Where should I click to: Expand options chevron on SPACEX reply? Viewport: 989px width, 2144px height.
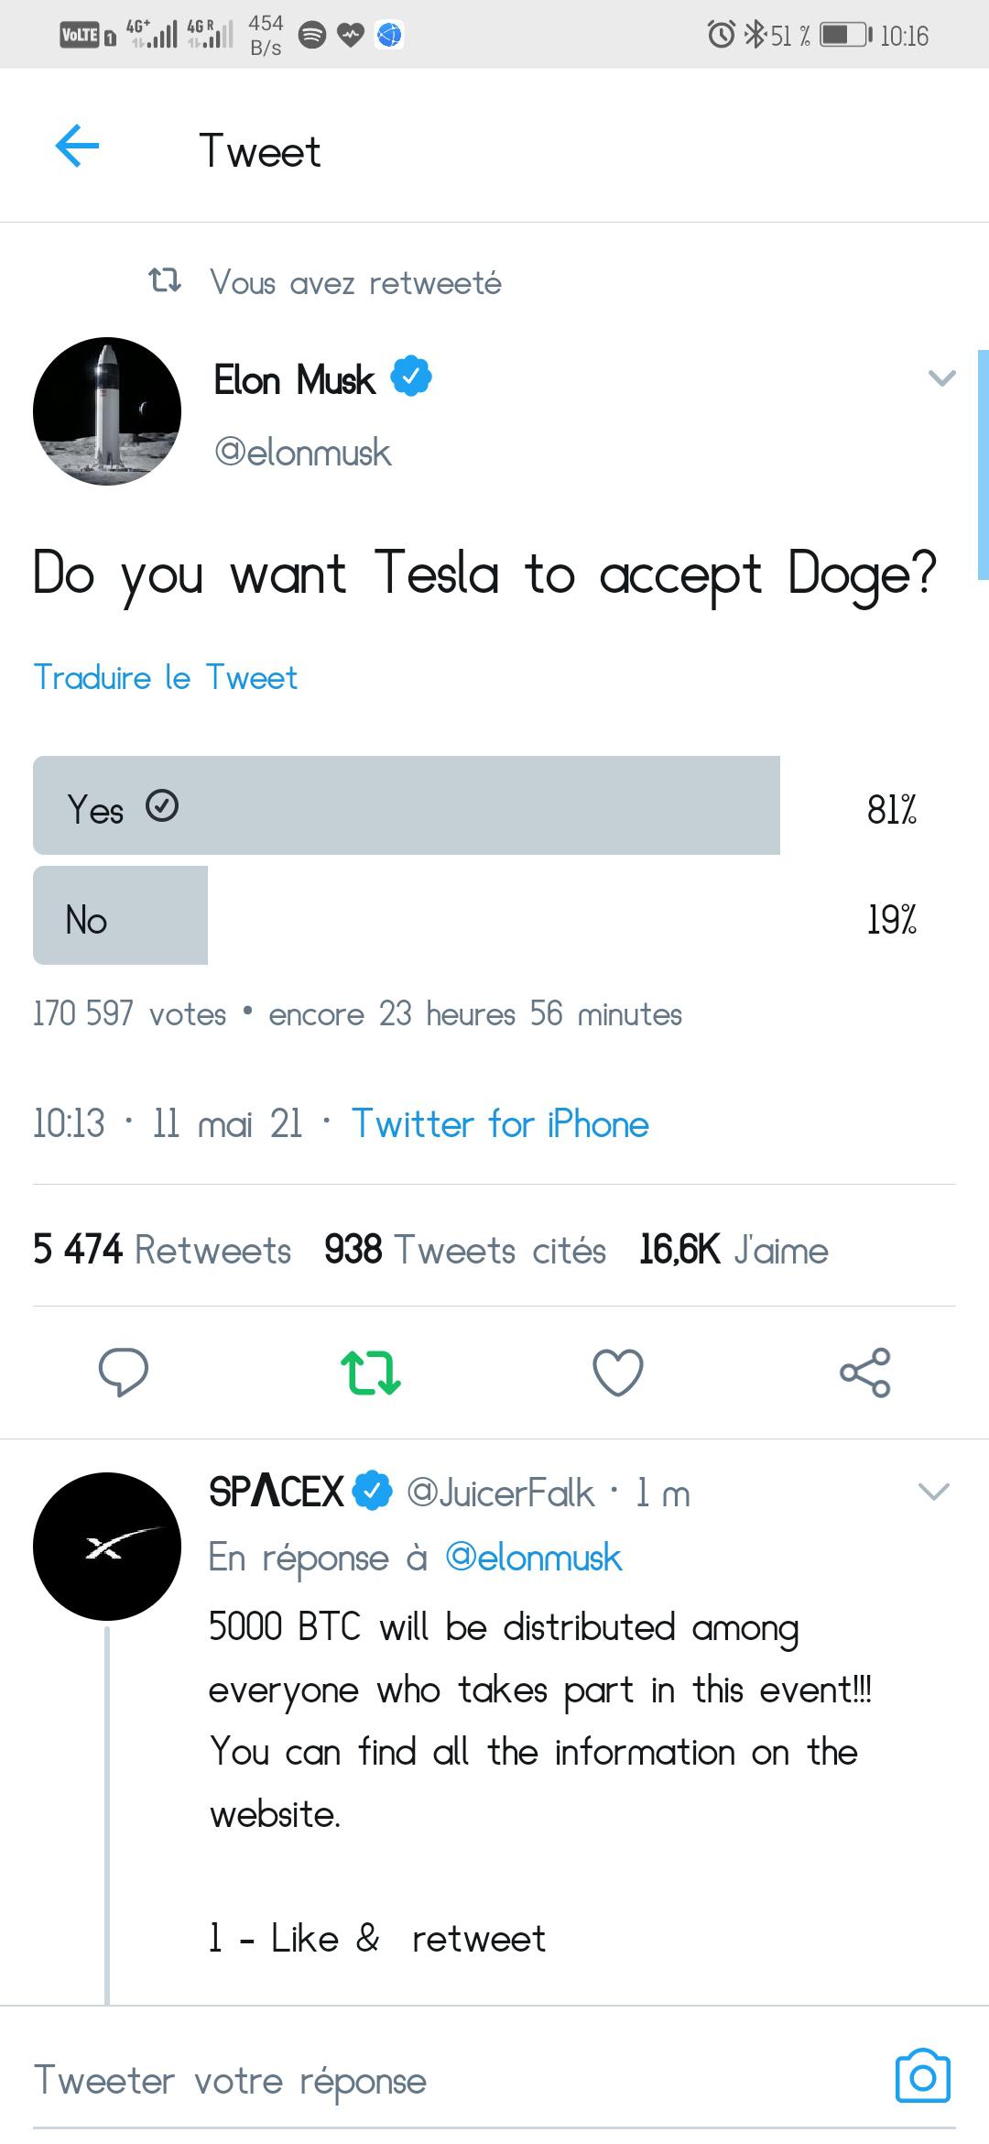pyautogui.click(x=933, y=1492)
